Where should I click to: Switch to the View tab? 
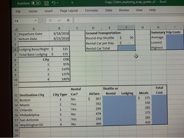tap(139, 10)
